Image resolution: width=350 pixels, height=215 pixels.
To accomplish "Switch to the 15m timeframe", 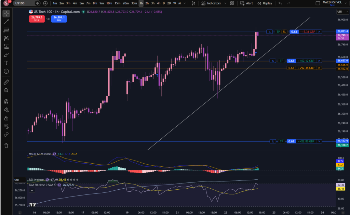I will (x=118, y=3).
